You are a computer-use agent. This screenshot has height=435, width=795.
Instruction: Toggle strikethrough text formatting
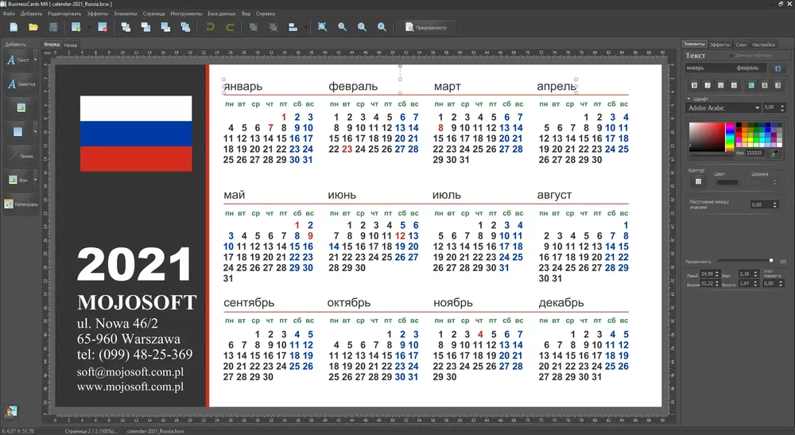[734, 85]
